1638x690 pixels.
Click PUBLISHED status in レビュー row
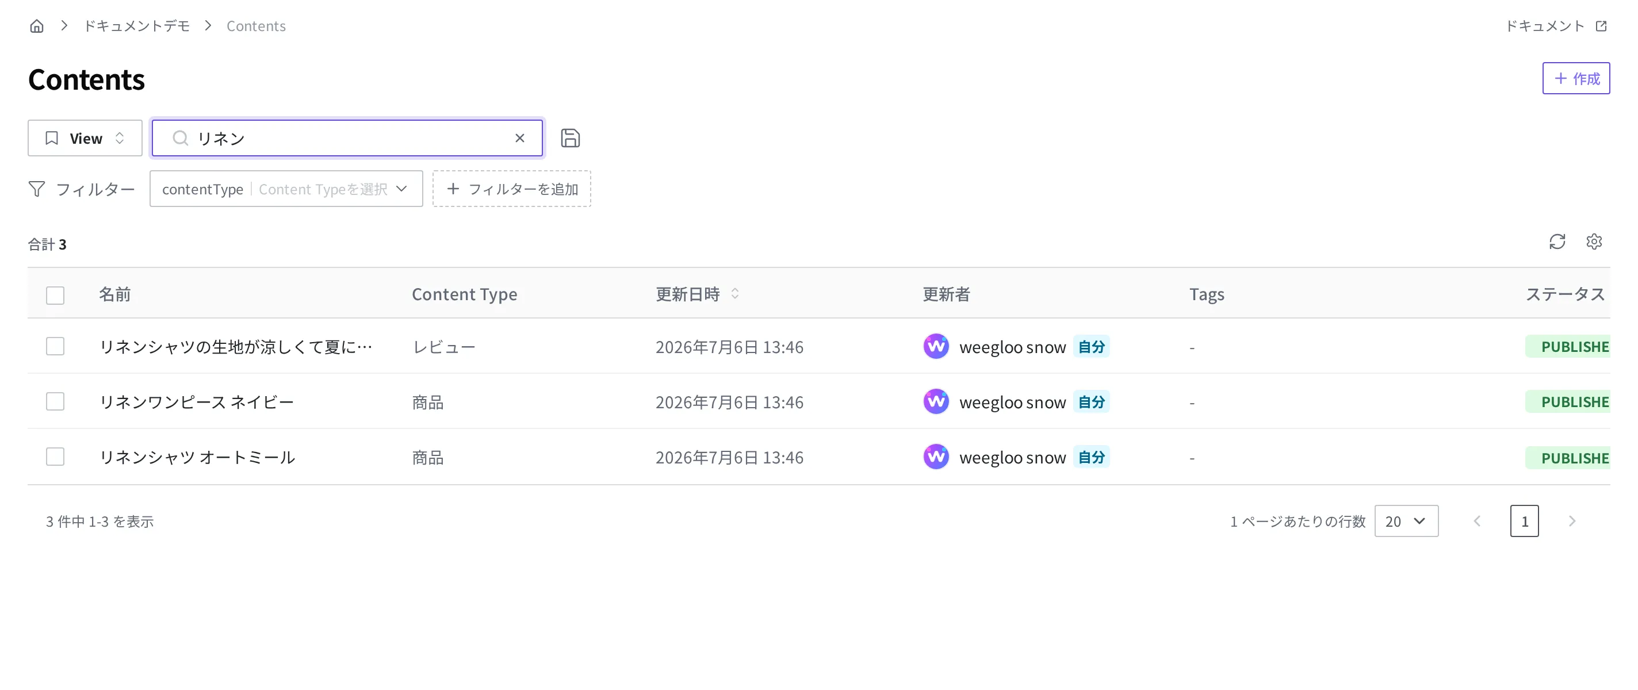pos(1568,347)
